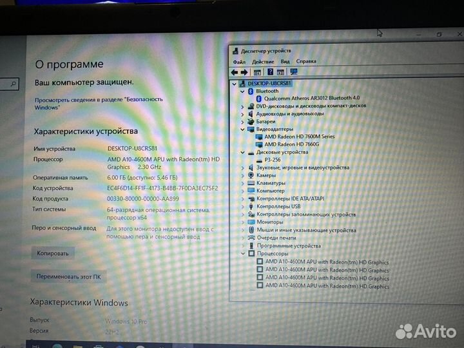The height and width of the screenshot is (348, 464).
Task: Select the AMD Radeon HD 7600M Series adapter
Action: 299,137
